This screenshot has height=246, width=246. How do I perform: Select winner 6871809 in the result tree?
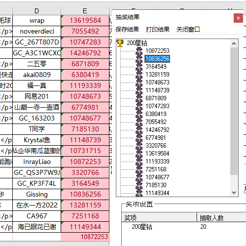pos(156,98)
